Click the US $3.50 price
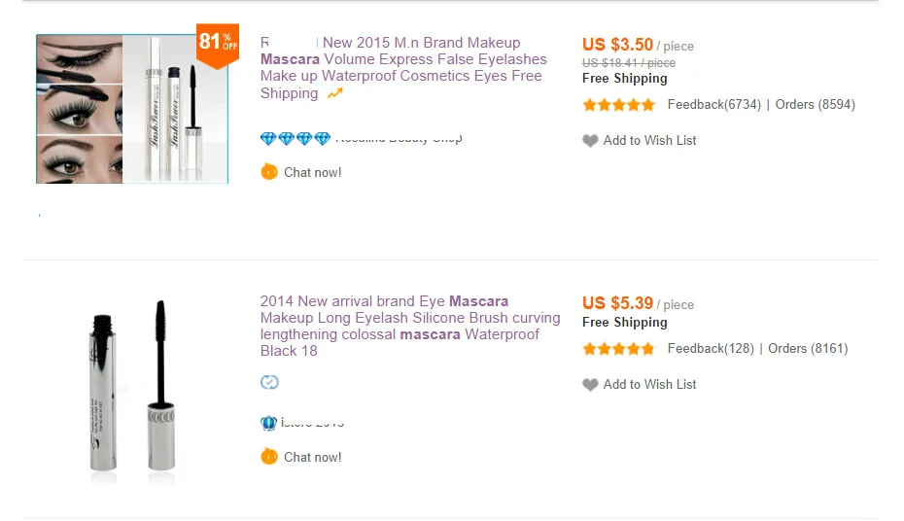 pos(617,45)
